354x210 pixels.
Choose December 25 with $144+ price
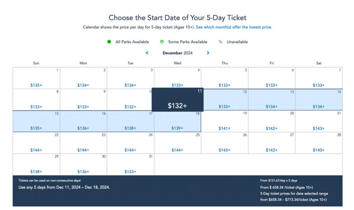click(x=177, y=143)
